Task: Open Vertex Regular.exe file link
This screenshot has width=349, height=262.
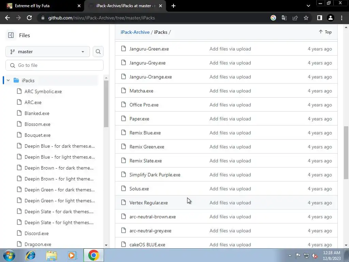Action: [149, 203]
